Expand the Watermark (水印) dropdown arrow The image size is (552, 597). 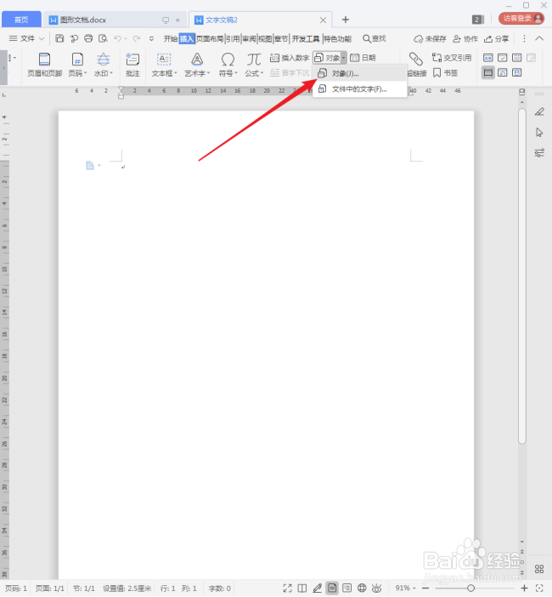click(x=111, y=73)
